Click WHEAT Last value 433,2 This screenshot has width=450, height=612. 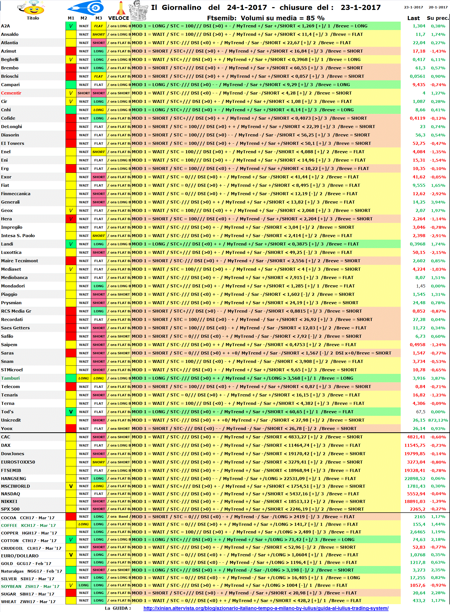[419, 600]
